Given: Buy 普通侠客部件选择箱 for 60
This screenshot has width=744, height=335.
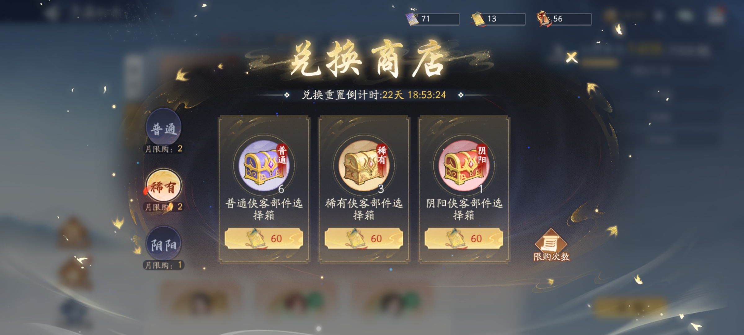Looking at the screenshot, I should pyautogui.click(x=264, y=239).
